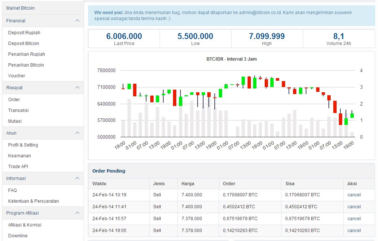Go to Keamanan settings

pyautogui.click(x=19, y=156)
